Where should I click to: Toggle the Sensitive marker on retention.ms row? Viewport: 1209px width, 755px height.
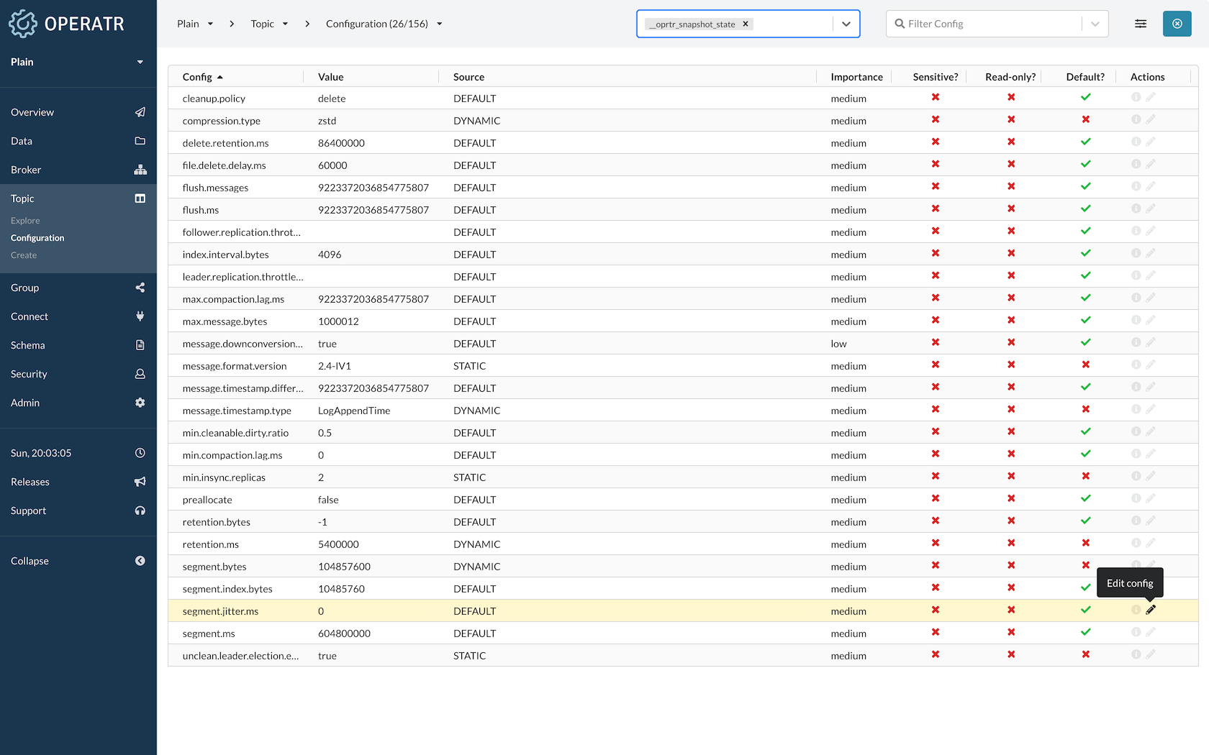[x=936, y=543]
